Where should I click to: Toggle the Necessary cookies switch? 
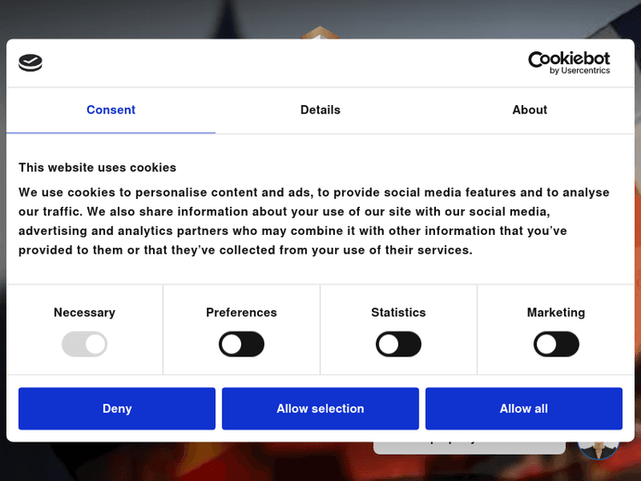tap(85, 344)
